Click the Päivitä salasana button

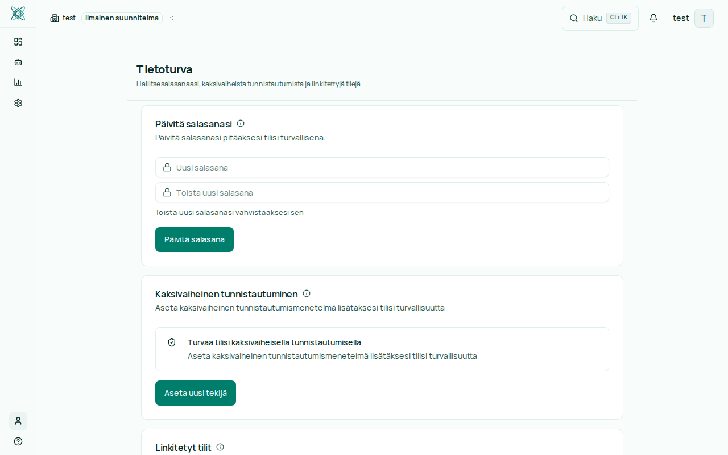(195, 239)
